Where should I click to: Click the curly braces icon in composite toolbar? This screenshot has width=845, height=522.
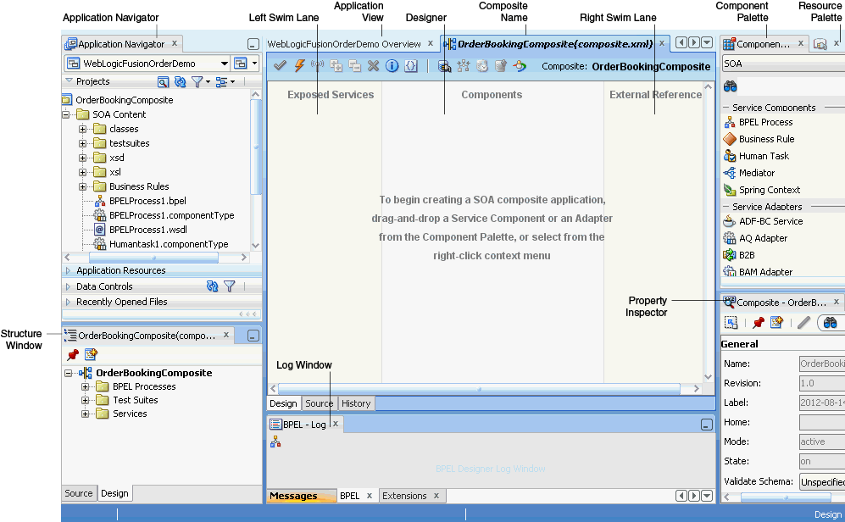pos(411,66)
